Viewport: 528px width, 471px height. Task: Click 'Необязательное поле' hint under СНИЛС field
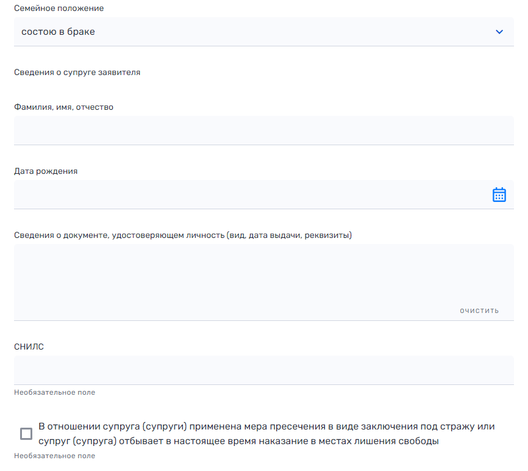pyautogui.click(x=54, y=392)
